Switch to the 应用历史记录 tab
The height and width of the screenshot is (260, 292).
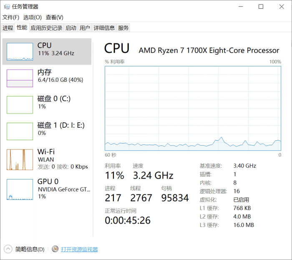pyautogui.click(x=46, y=28)
